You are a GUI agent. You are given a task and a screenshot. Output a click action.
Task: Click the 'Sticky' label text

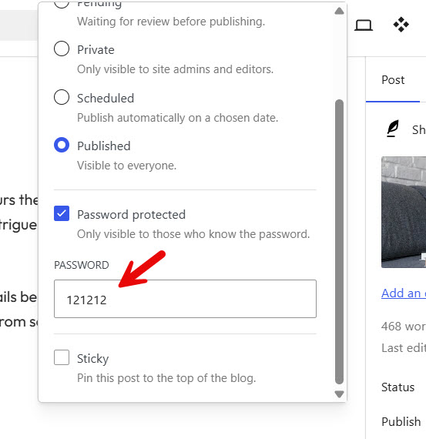(x=93, y=359)
